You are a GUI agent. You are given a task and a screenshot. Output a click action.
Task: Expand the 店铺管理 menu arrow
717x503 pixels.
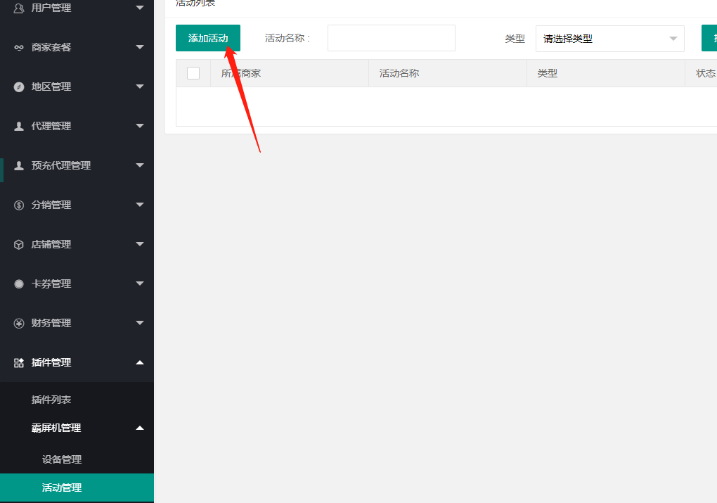(x=140, y=243)
